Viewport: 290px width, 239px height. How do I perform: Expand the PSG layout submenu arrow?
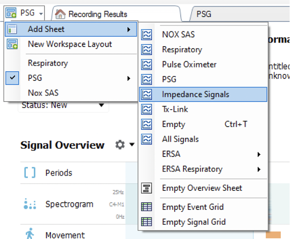(x=129, y=78)
